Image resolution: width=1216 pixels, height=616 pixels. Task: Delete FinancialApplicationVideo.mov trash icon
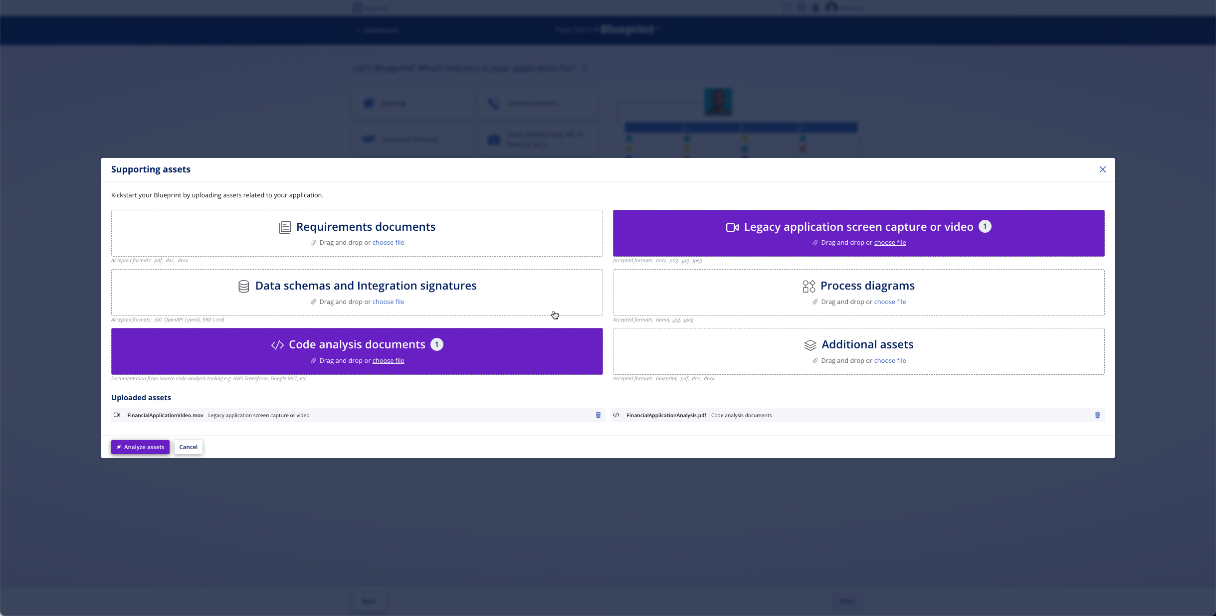pyautogui.click(x=598, y=415)
